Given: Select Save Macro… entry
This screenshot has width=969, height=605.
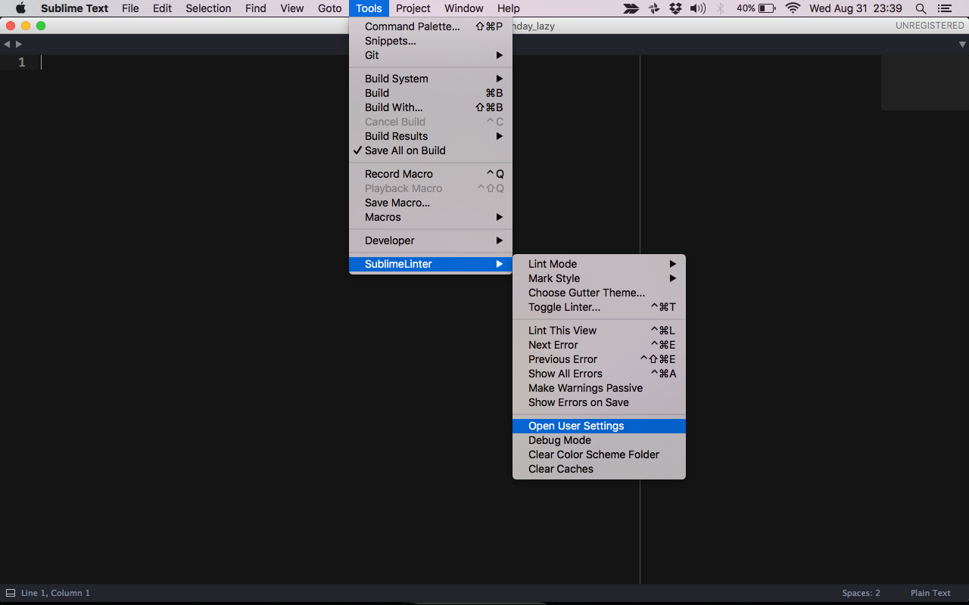Looking at the screenshot, I should point(431,203).
